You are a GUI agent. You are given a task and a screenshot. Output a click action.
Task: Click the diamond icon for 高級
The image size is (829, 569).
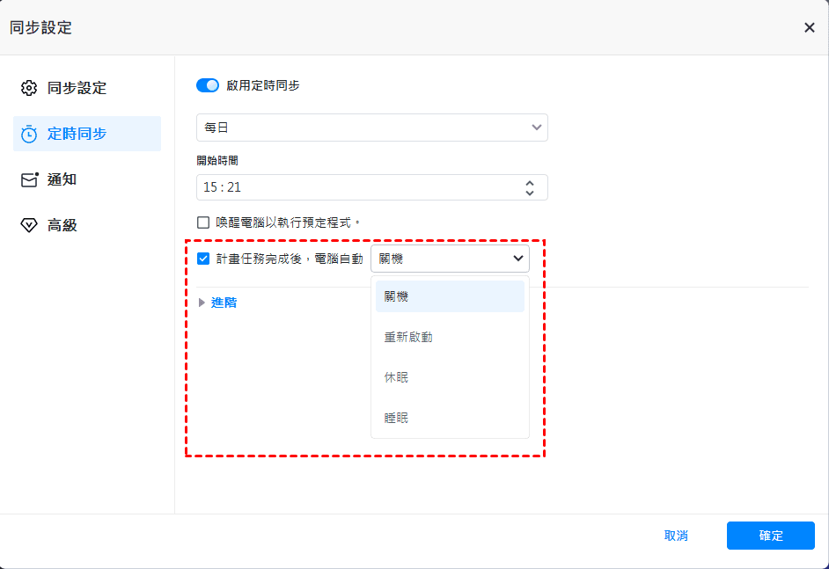pyautogui.click(x=29, y=226)
